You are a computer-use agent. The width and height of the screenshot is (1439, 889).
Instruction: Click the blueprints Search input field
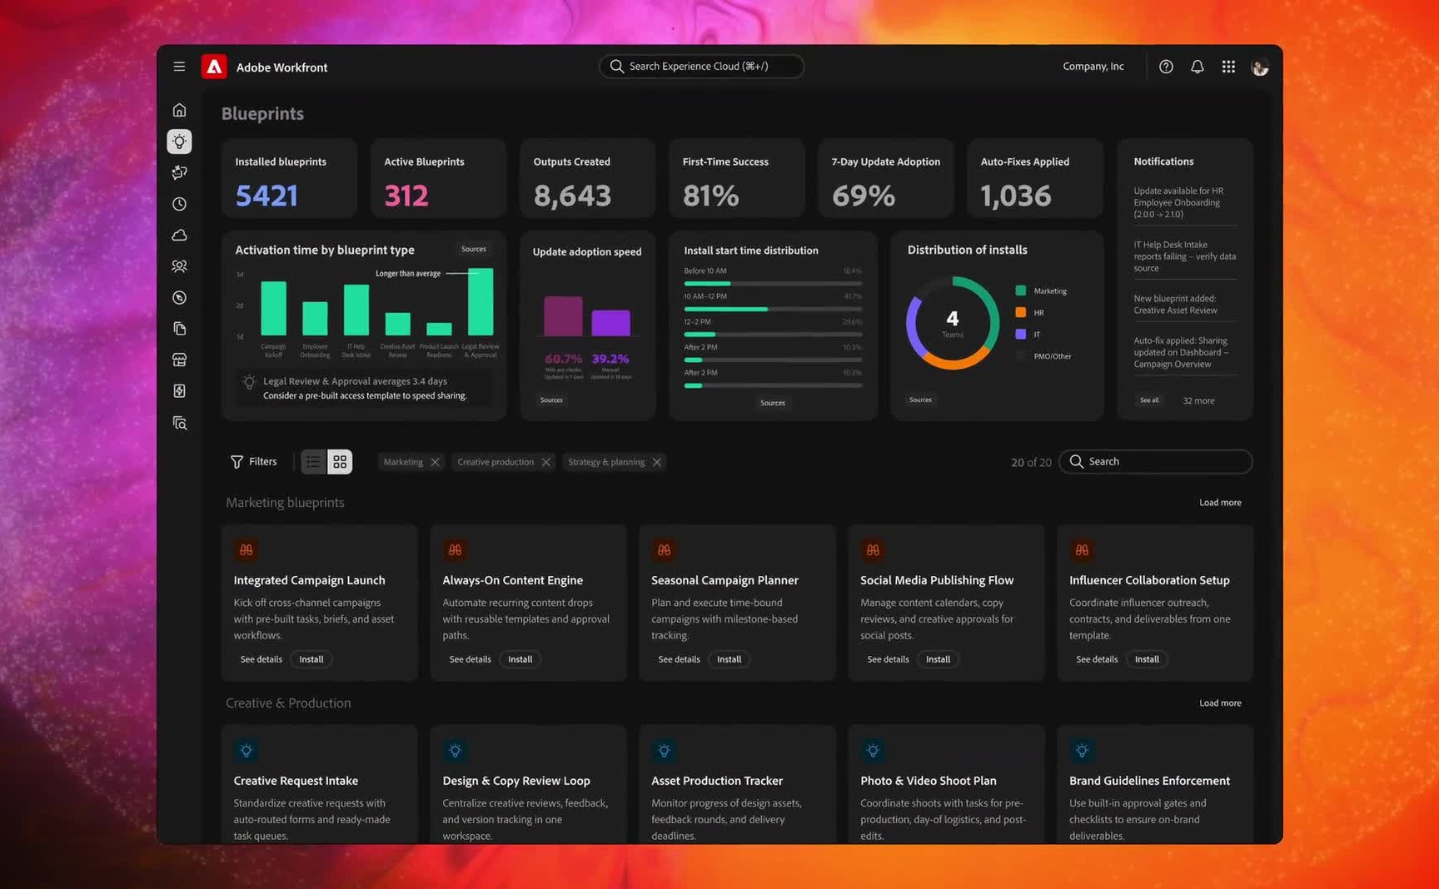tap(1156, 461)
